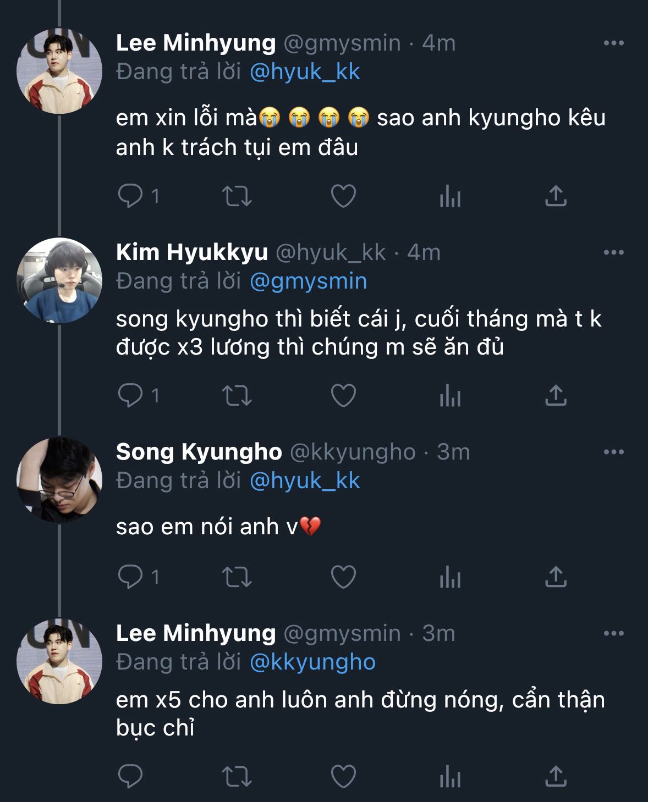
Task: Open Song Kyungho's profile name
Action: tap(199, 452)
